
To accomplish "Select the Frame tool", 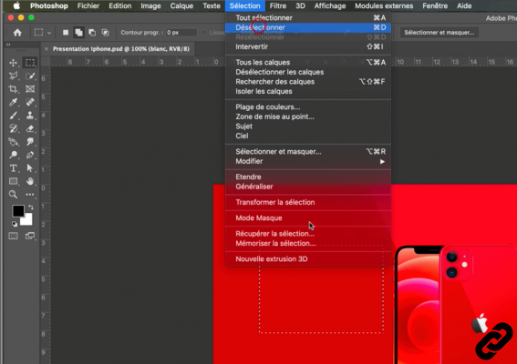I will click(x=30, y=89).
